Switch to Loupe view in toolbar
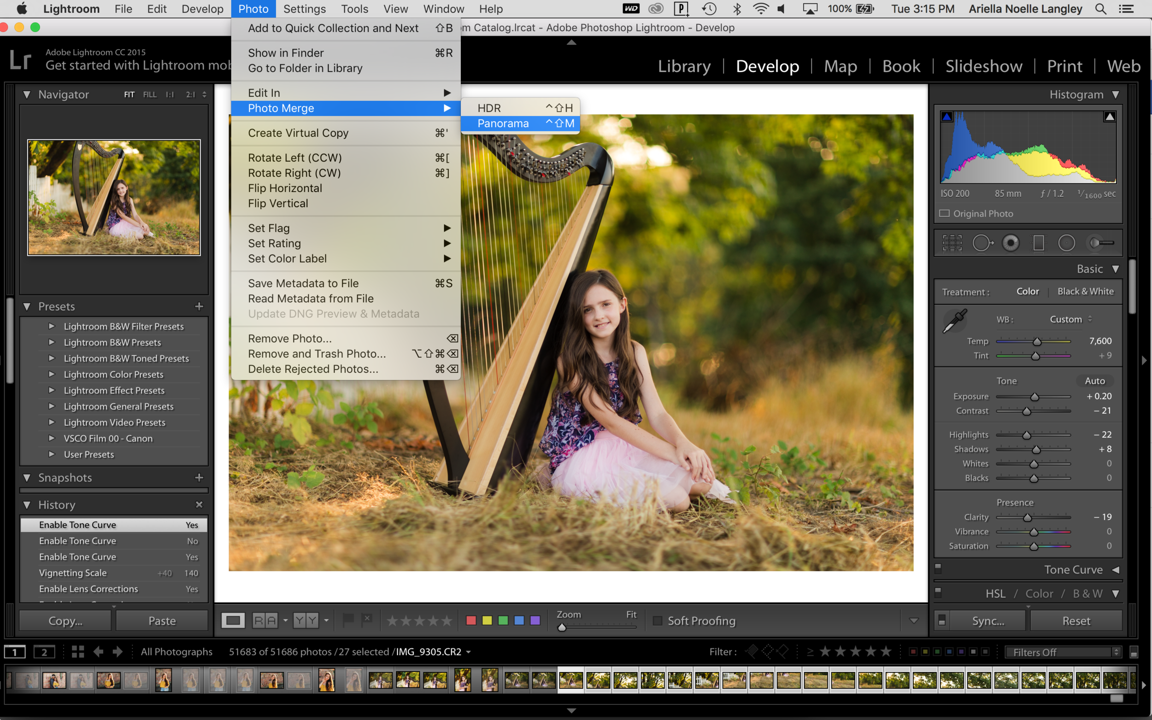 233,620
